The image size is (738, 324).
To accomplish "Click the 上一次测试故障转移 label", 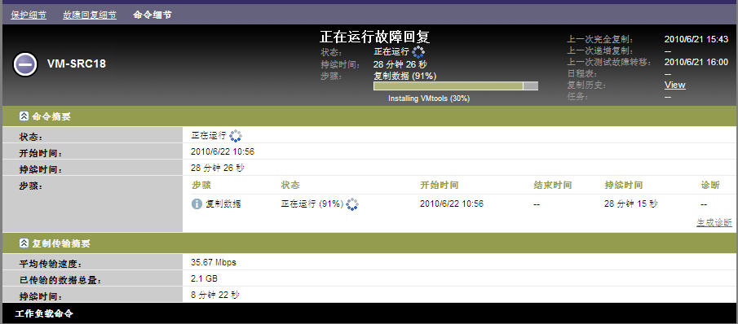I will tap(609, 62).
